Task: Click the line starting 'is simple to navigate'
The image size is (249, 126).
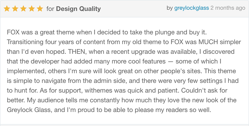Action: pyautogui.click(x=123, y=81)
